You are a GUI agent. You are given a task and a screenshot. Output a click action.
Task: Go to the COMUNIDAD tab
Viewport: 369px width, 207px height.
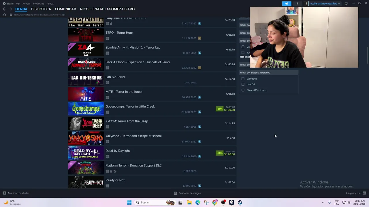point(65,9)
